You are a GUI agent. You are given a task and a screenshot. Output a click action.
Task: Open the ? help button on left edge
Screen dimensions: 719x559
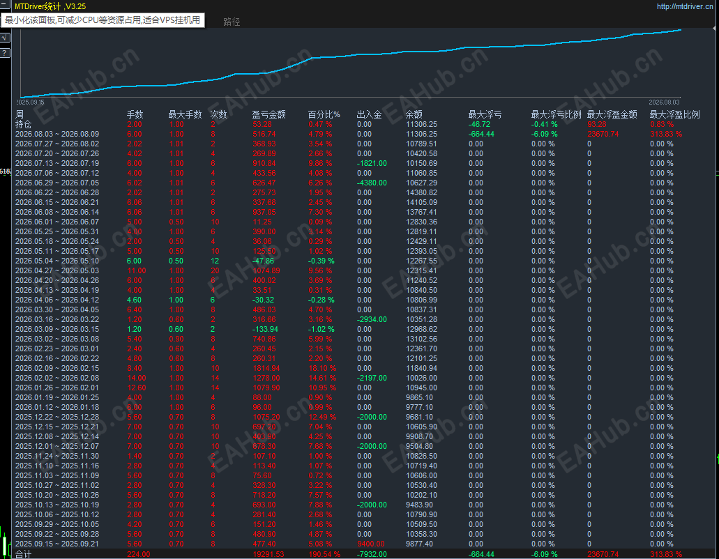(x=5, y=53)
